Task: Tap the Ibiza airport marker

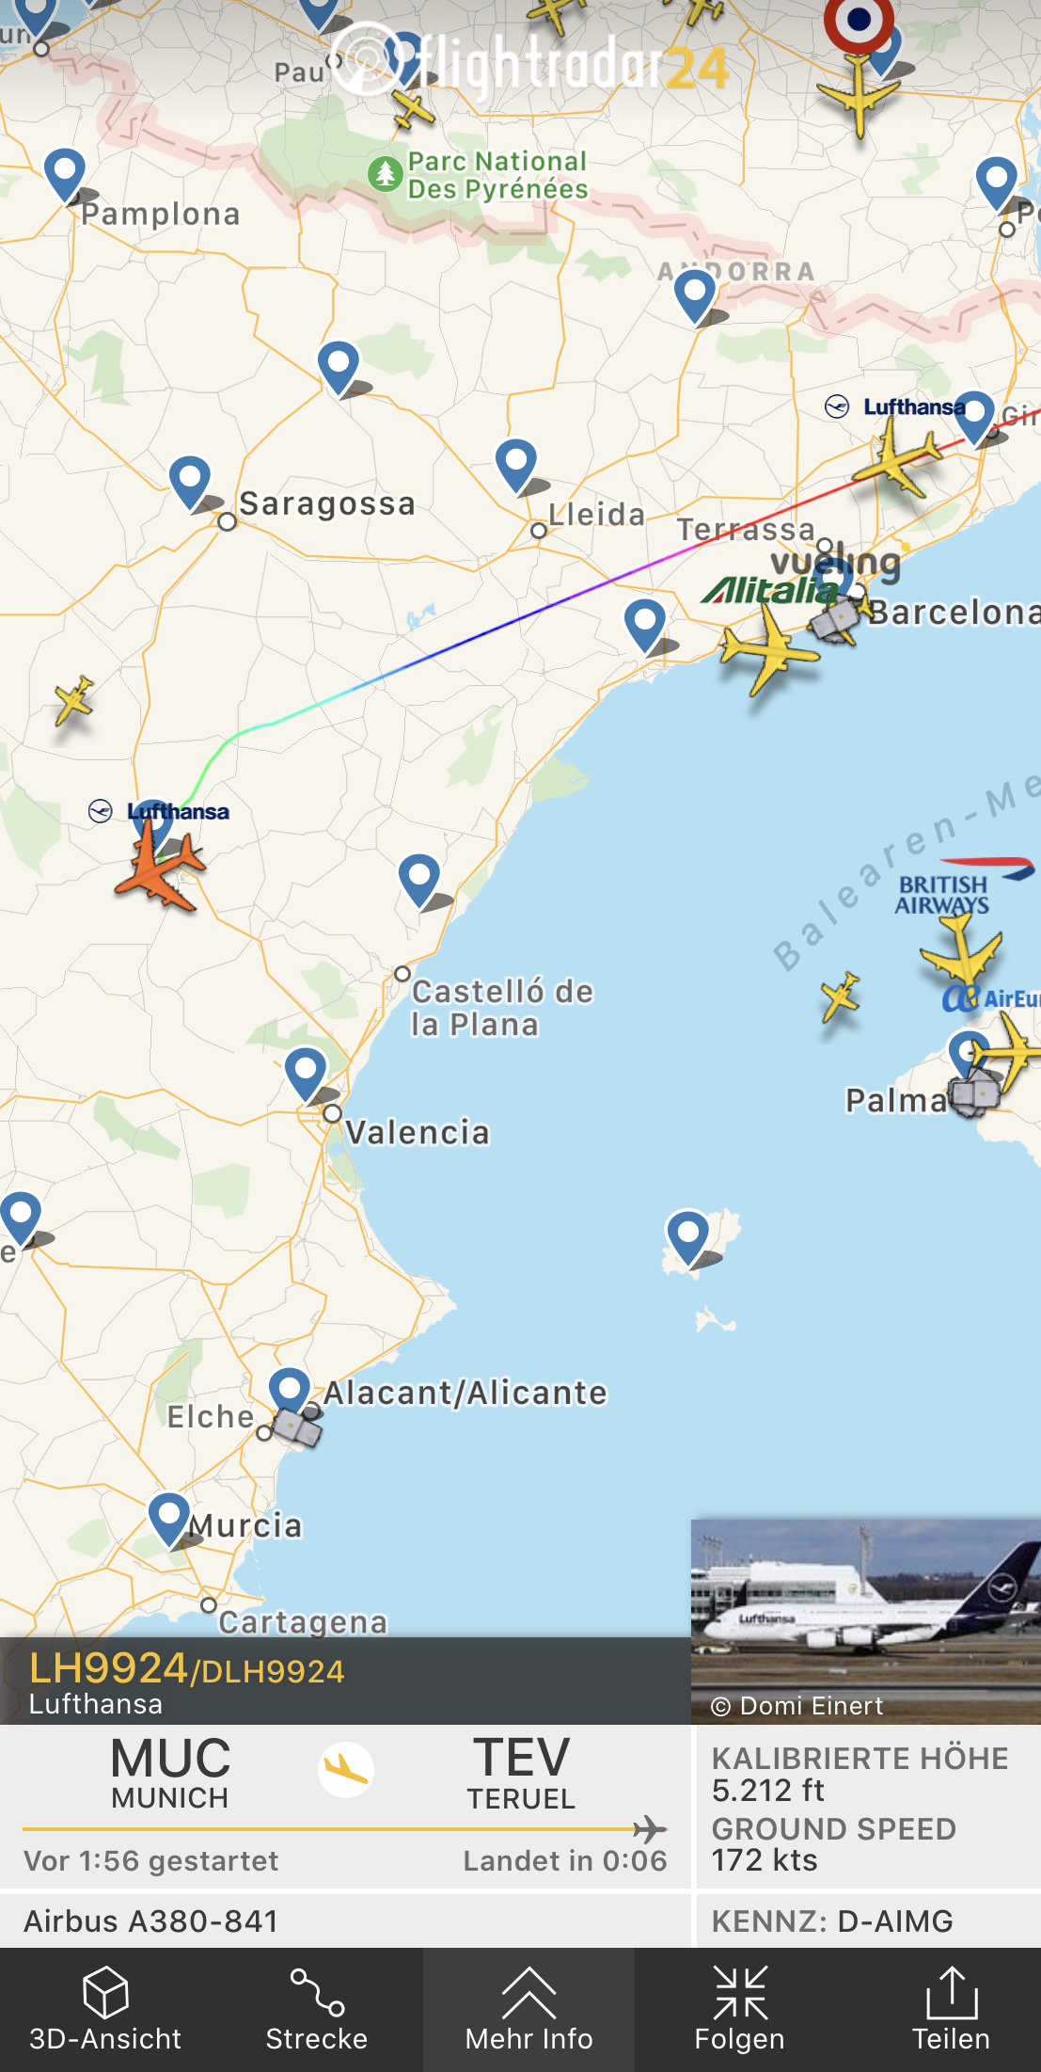Action: tap(687, 1236)
